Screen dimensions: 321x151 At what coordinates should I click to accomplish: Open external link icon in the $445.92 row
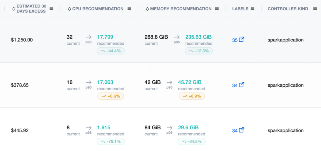[242, 130]
